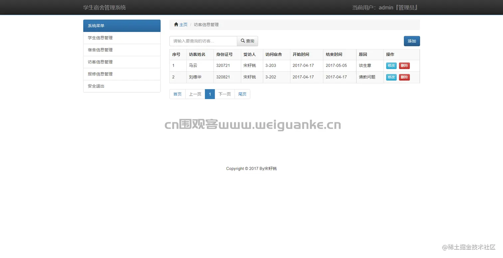Image resolution: width=503 pixels, height=258 pixels.
Task: Click 修改 for visitor 刘德华
Action: point(391,77)
